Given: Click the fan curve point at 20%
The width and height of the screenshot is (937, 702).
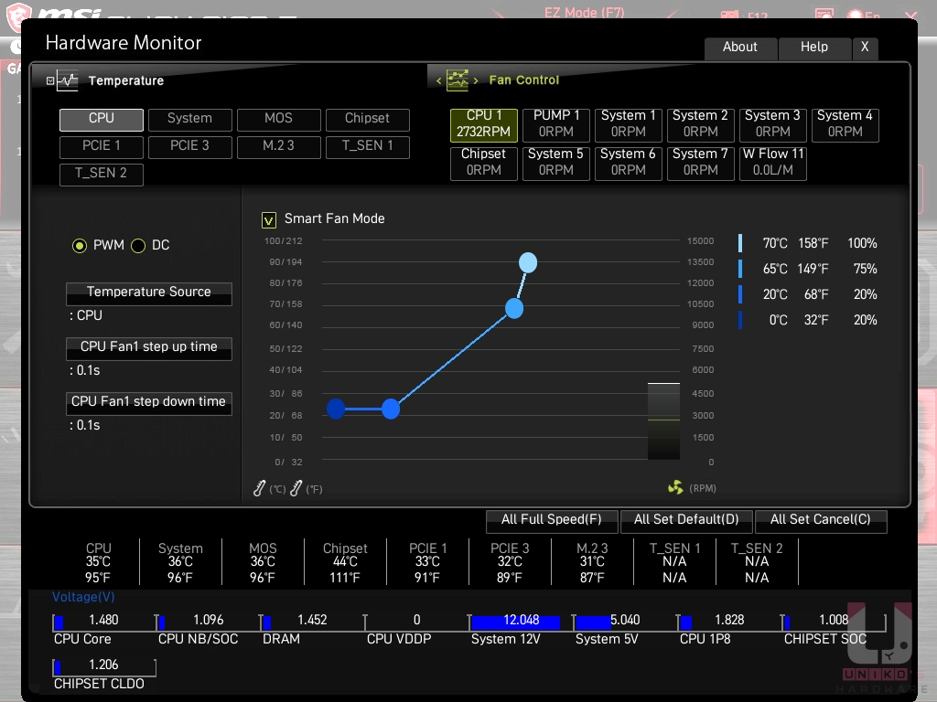Looking at the screenshot, I should click(391, 409).
